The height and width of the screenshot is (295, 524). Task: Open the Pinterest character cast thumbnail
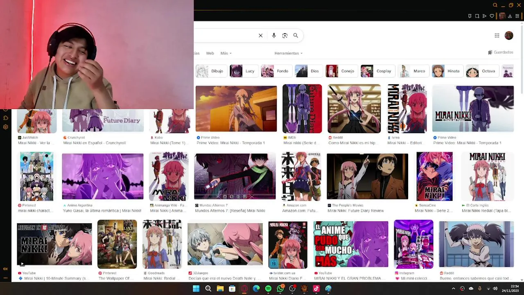coord(37,177)
